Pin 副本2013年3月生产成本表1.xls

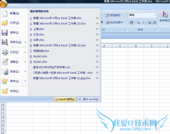[x=97, y=67]
